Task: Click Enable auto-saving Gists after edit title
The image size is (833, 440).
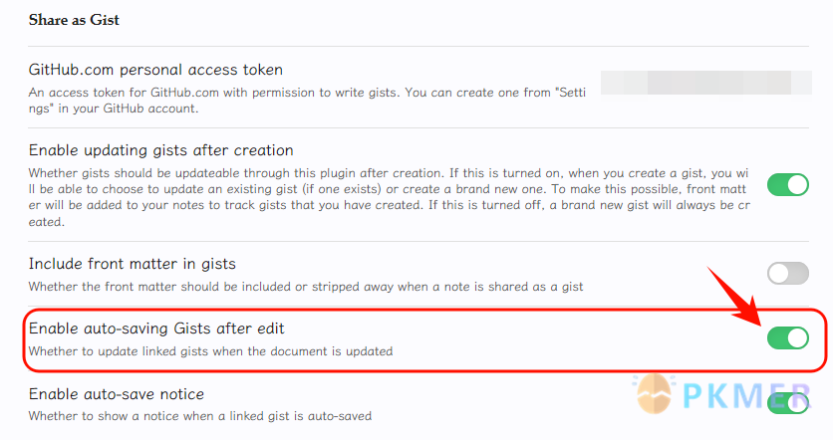Action: pos(156,330)
